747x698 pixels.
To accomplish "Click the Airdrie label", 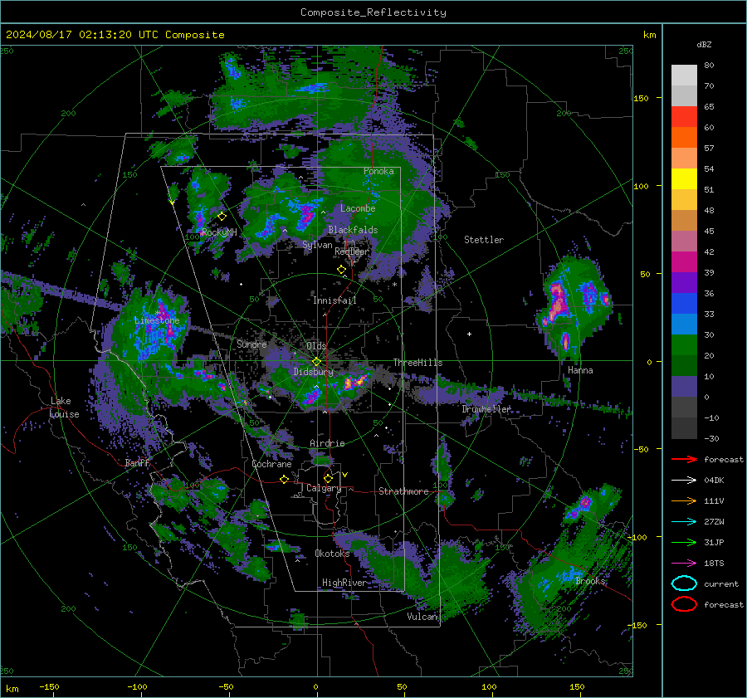I will click(327, 443).
